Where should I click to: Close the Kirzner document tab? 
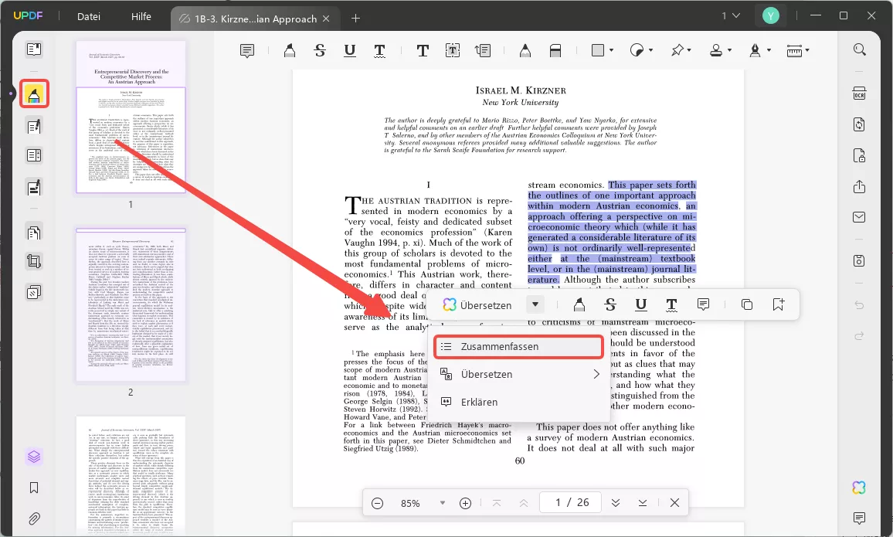326,19
